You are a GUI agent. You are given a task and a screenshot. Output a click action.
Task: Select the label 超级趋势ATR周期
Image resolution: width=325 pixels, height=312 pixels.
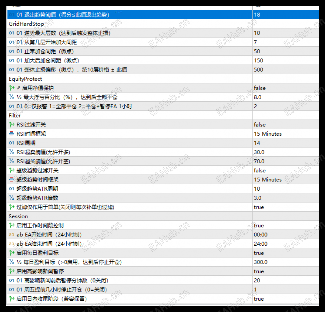[37, 189]
